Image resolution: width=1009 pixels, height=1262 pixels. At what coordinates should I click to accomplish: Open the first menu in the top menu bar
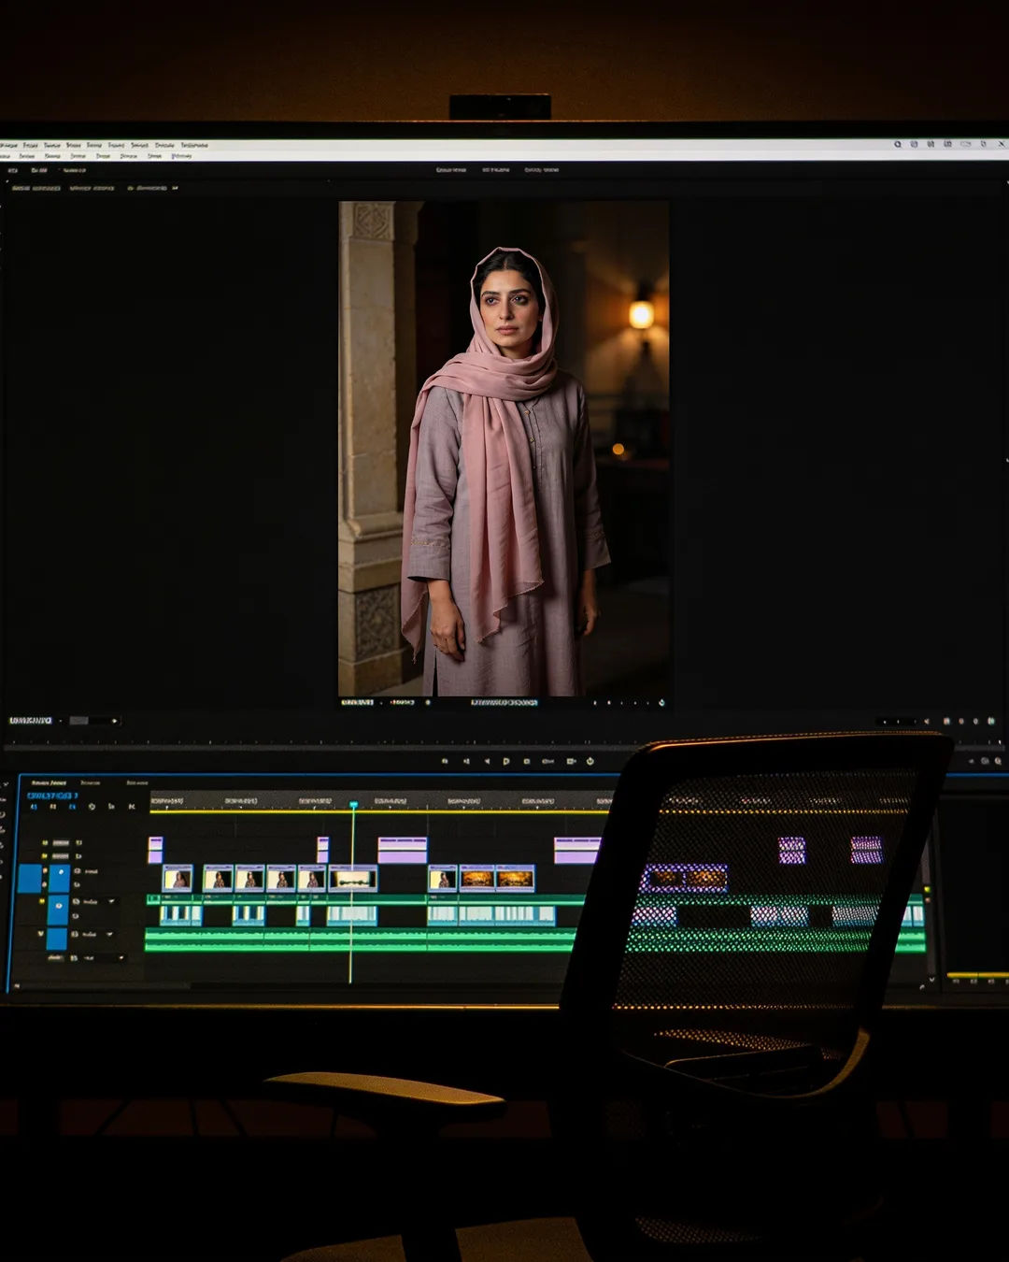[x=8, y=145]
